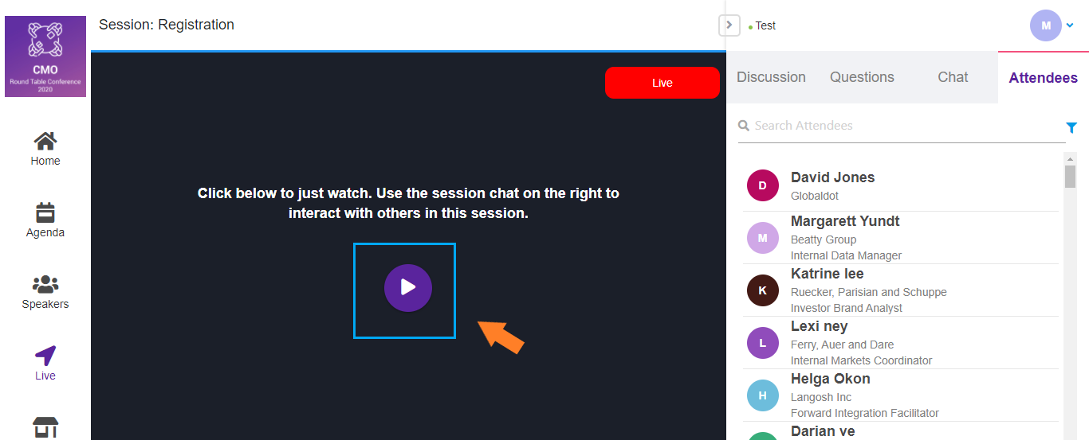
Task: Open the user profile dropdown arrow
Action: pos(1070,25)
